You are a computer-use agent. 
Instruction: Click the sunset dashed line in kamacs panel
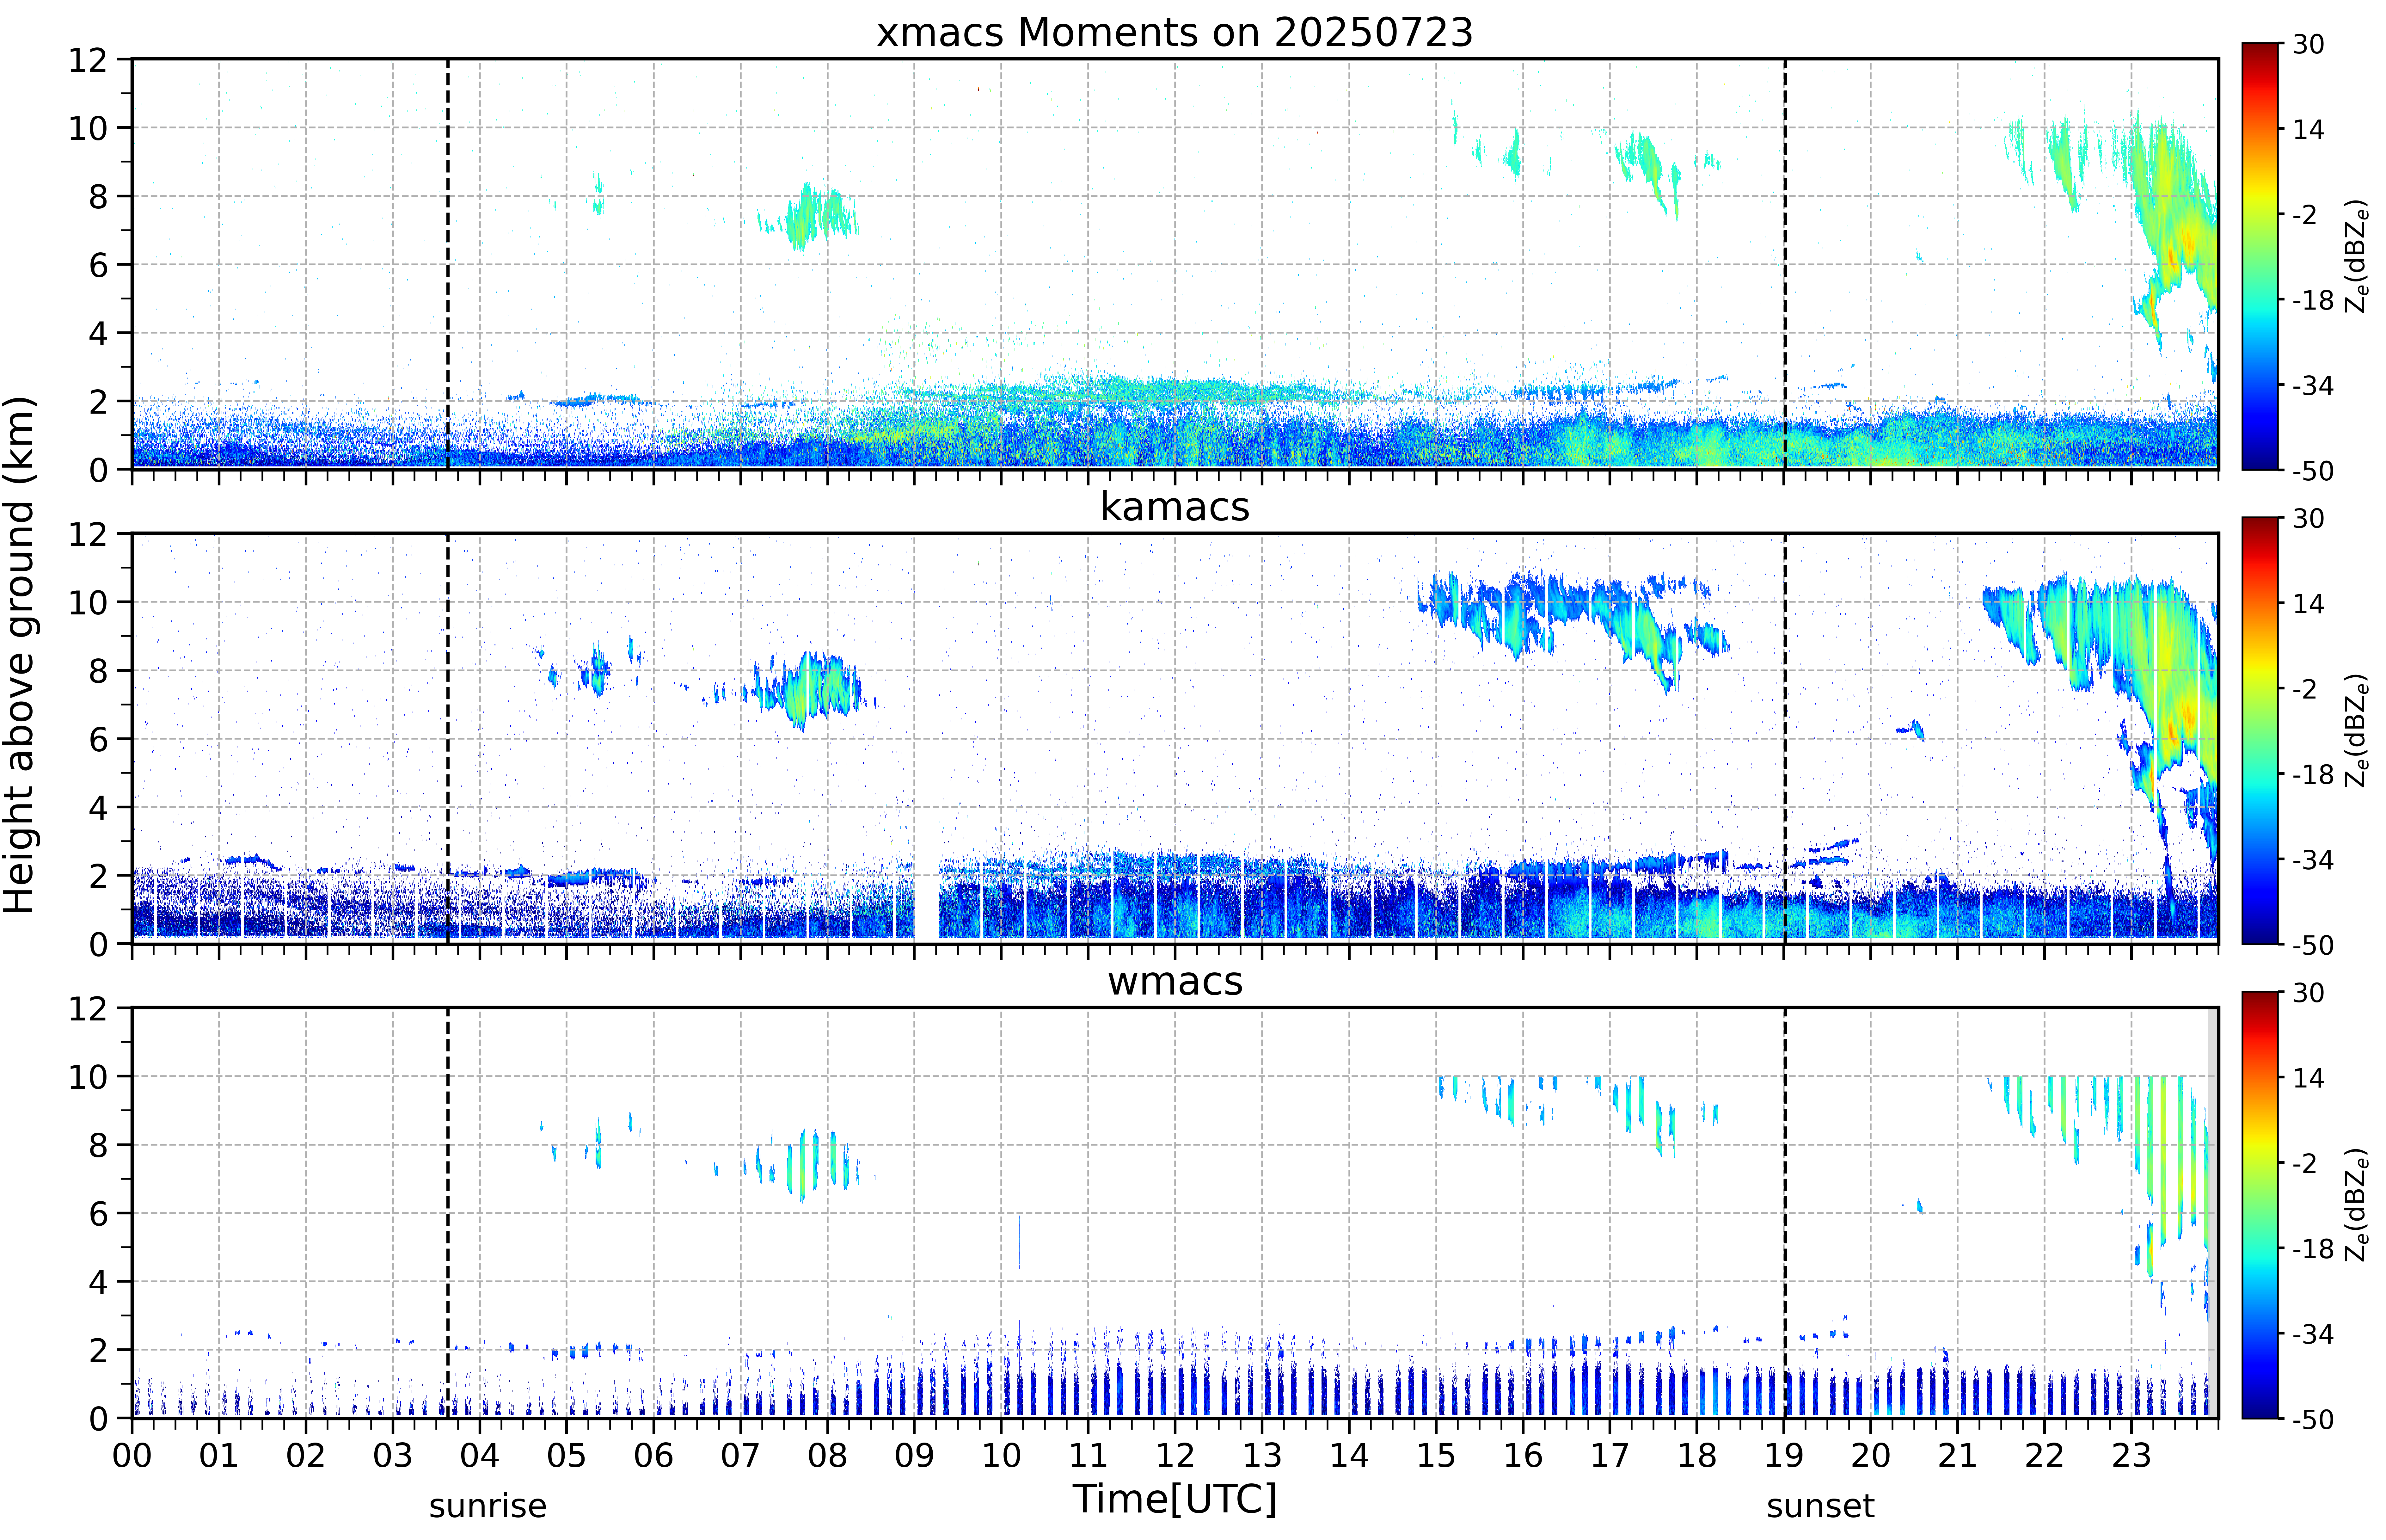tap(1785, 738)
